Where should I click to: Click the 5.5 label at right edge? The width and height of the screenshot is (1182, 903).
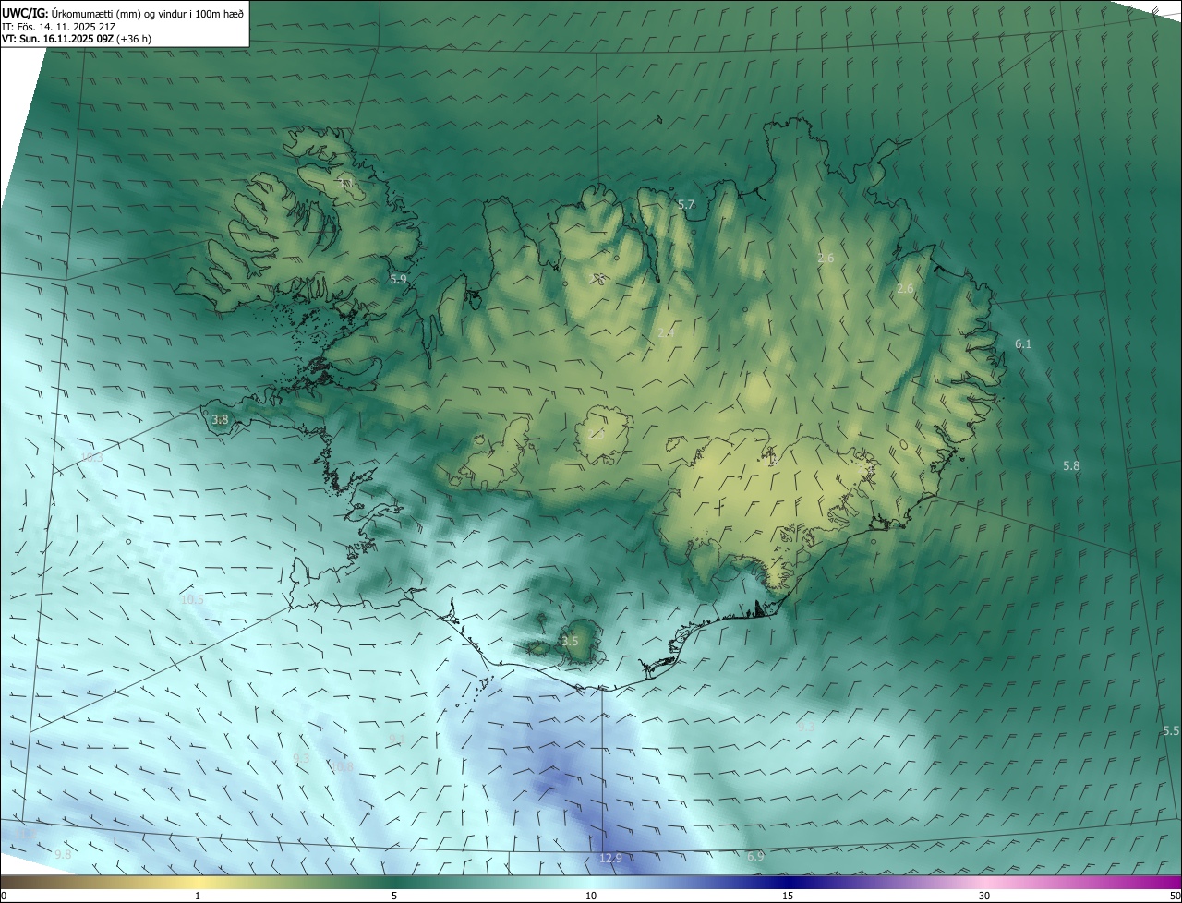1171,730
